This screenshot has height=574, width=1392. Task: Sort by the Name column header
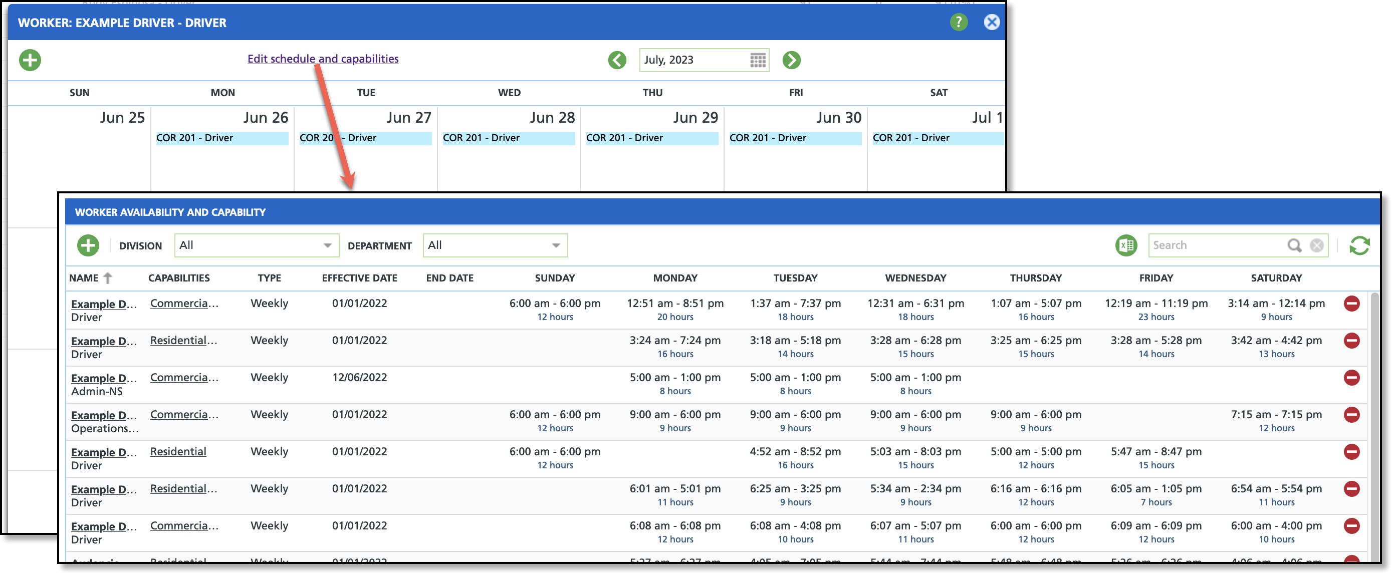[84, 278]
